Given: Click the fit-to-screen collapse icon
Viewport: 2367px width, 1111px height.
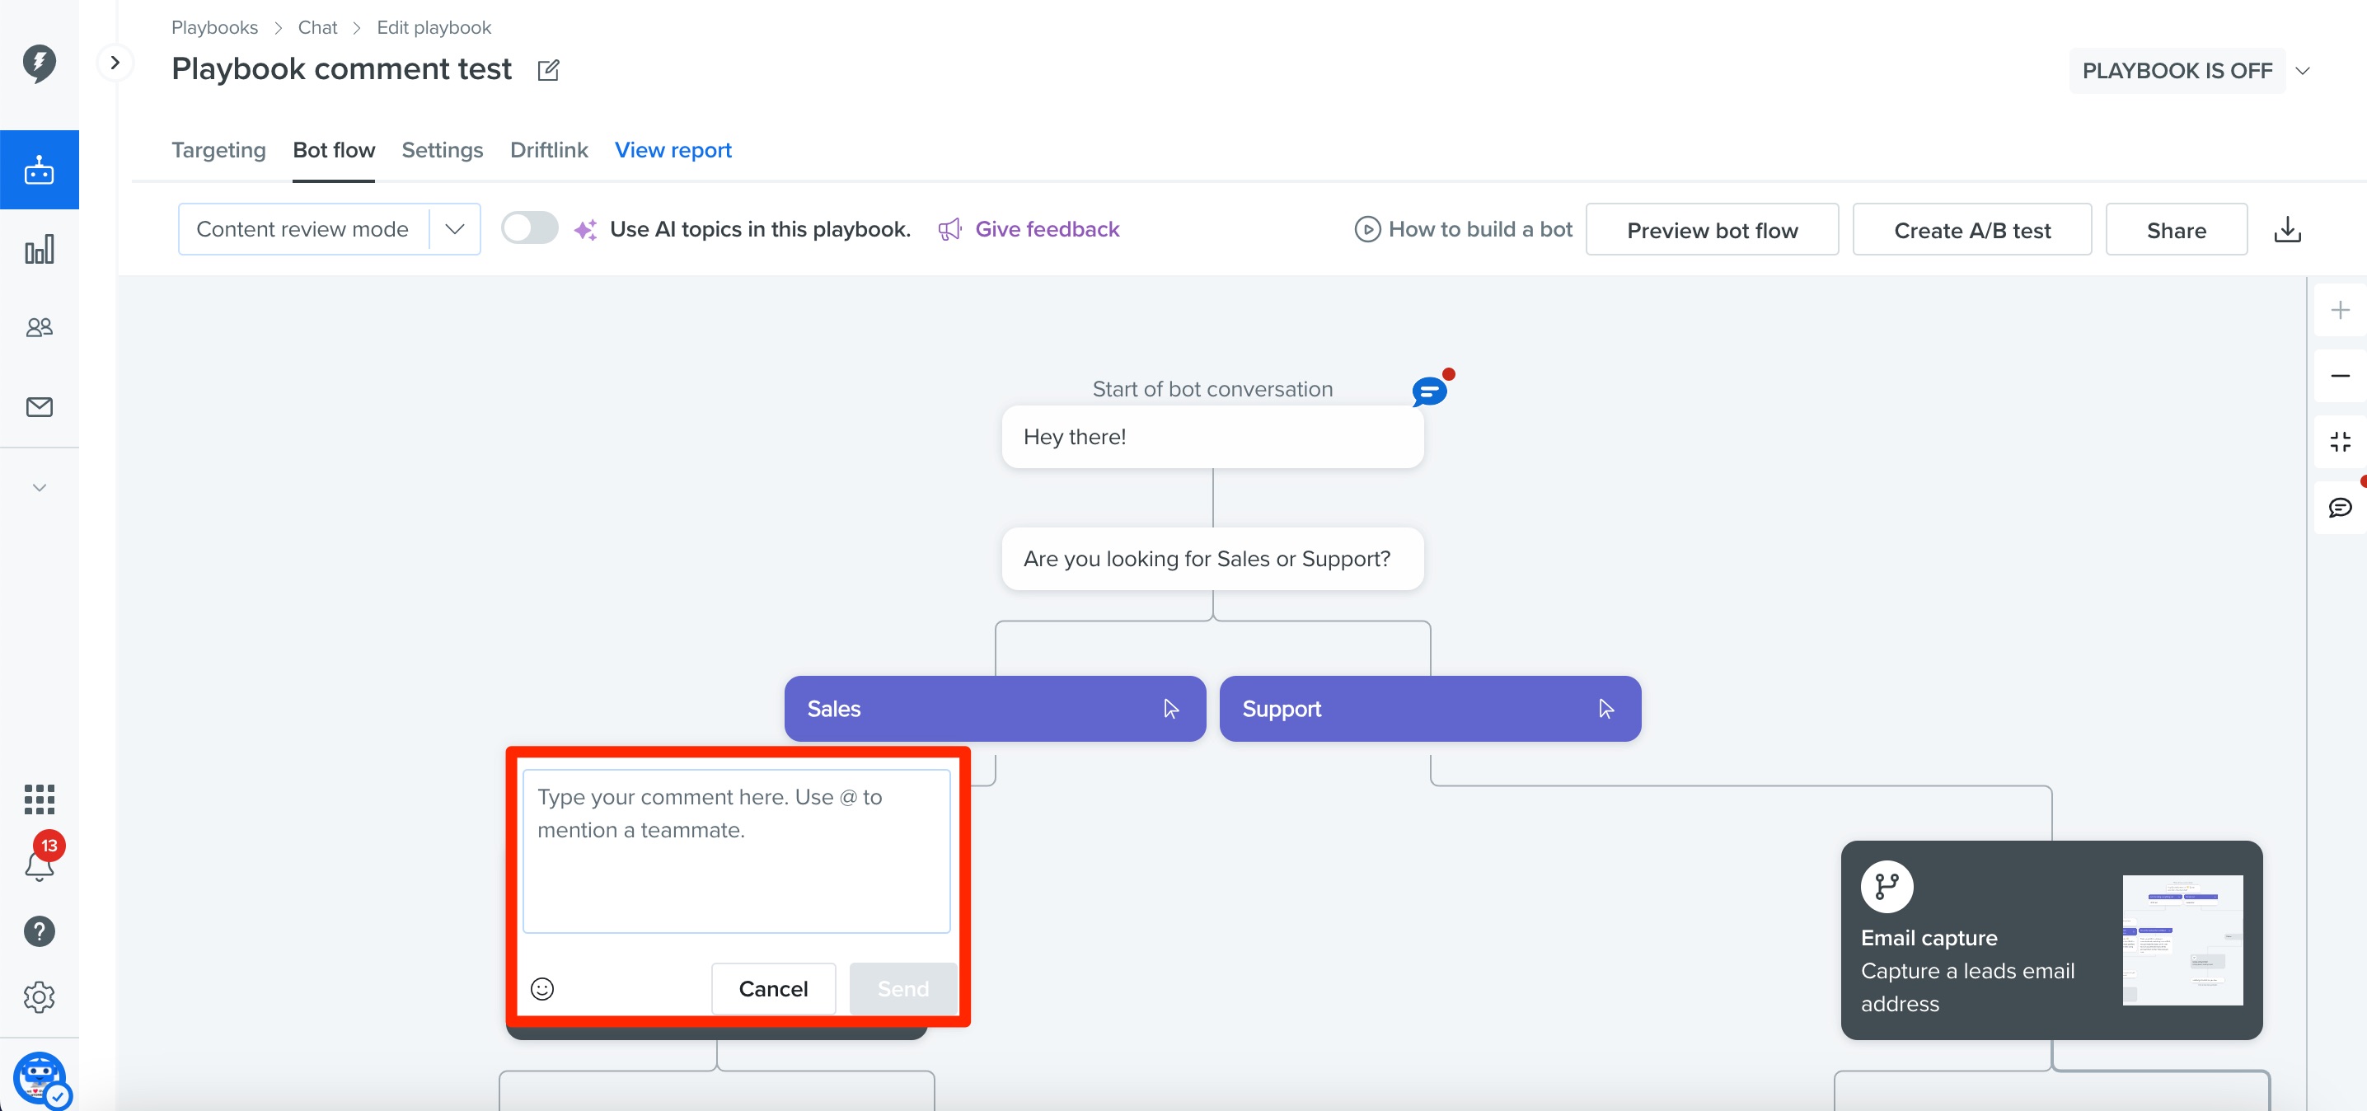Looking at the screenshot, I should [x=2340, y=442].
